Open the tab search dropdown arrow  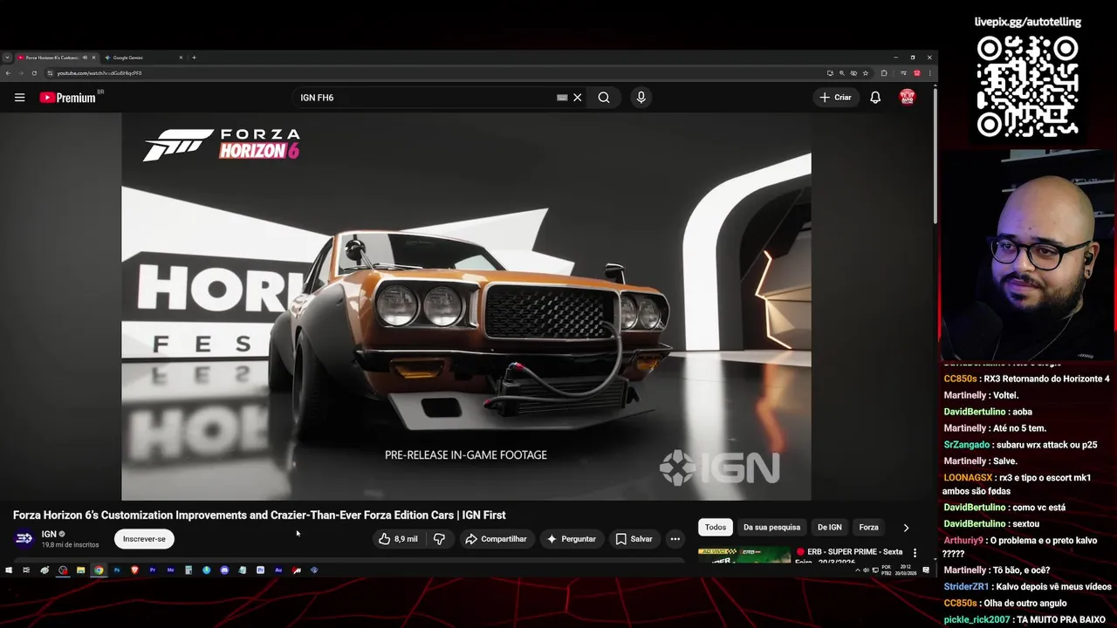[7, 58]
